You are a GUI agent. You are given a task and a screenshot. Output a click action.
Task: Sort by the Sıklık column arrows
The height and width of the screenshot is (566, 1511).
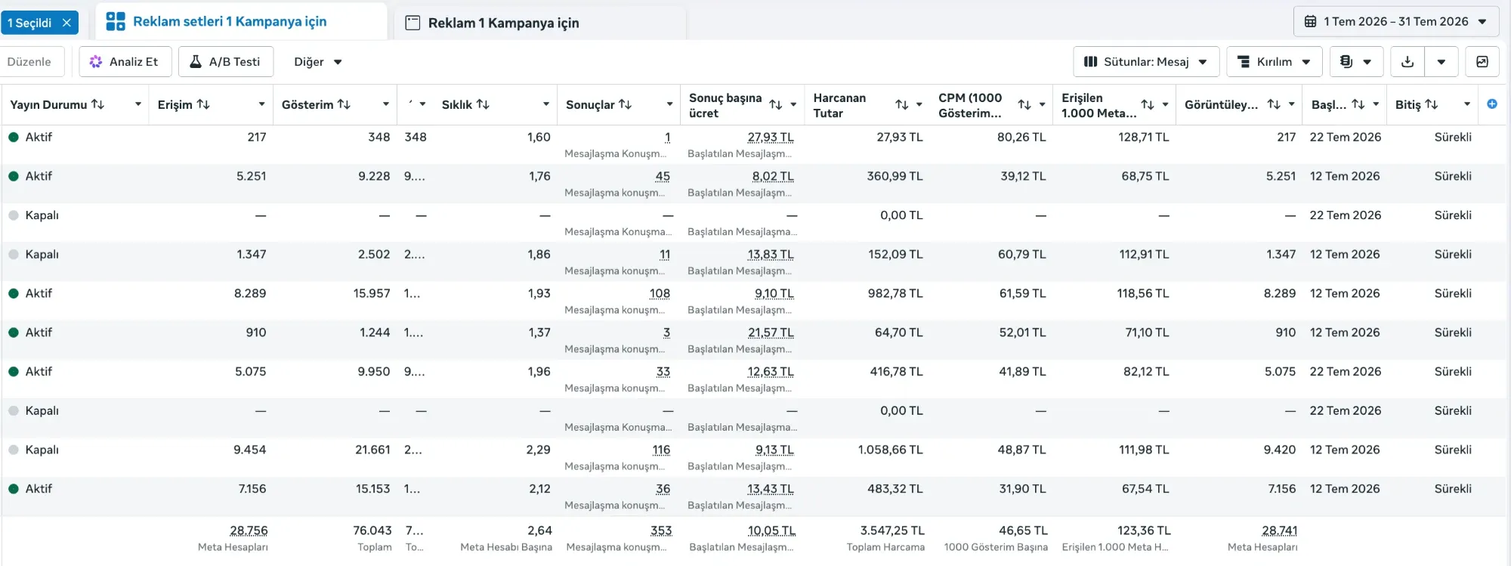[x=483, y=104]
